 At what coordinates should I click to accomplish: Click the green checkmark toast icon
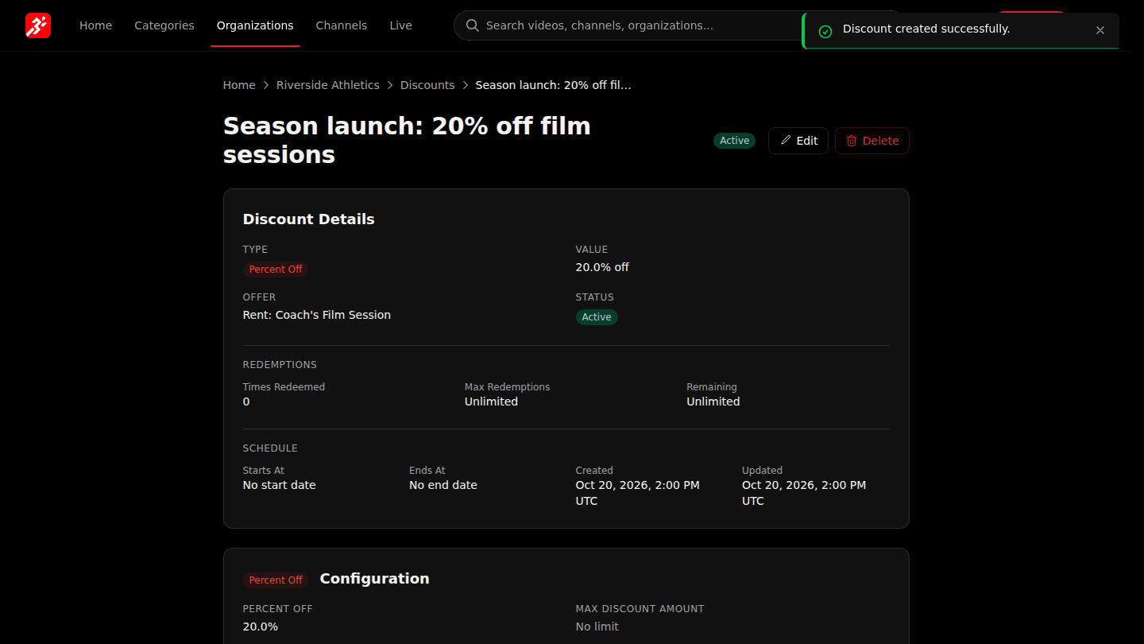(x=825, y=31)
